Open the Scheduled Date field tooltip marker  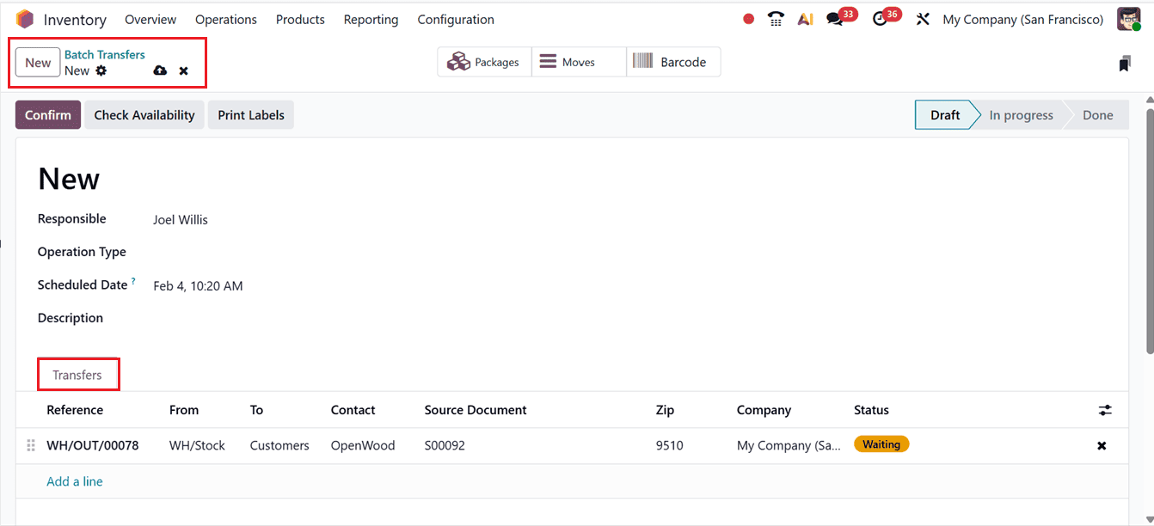point(134,280)
